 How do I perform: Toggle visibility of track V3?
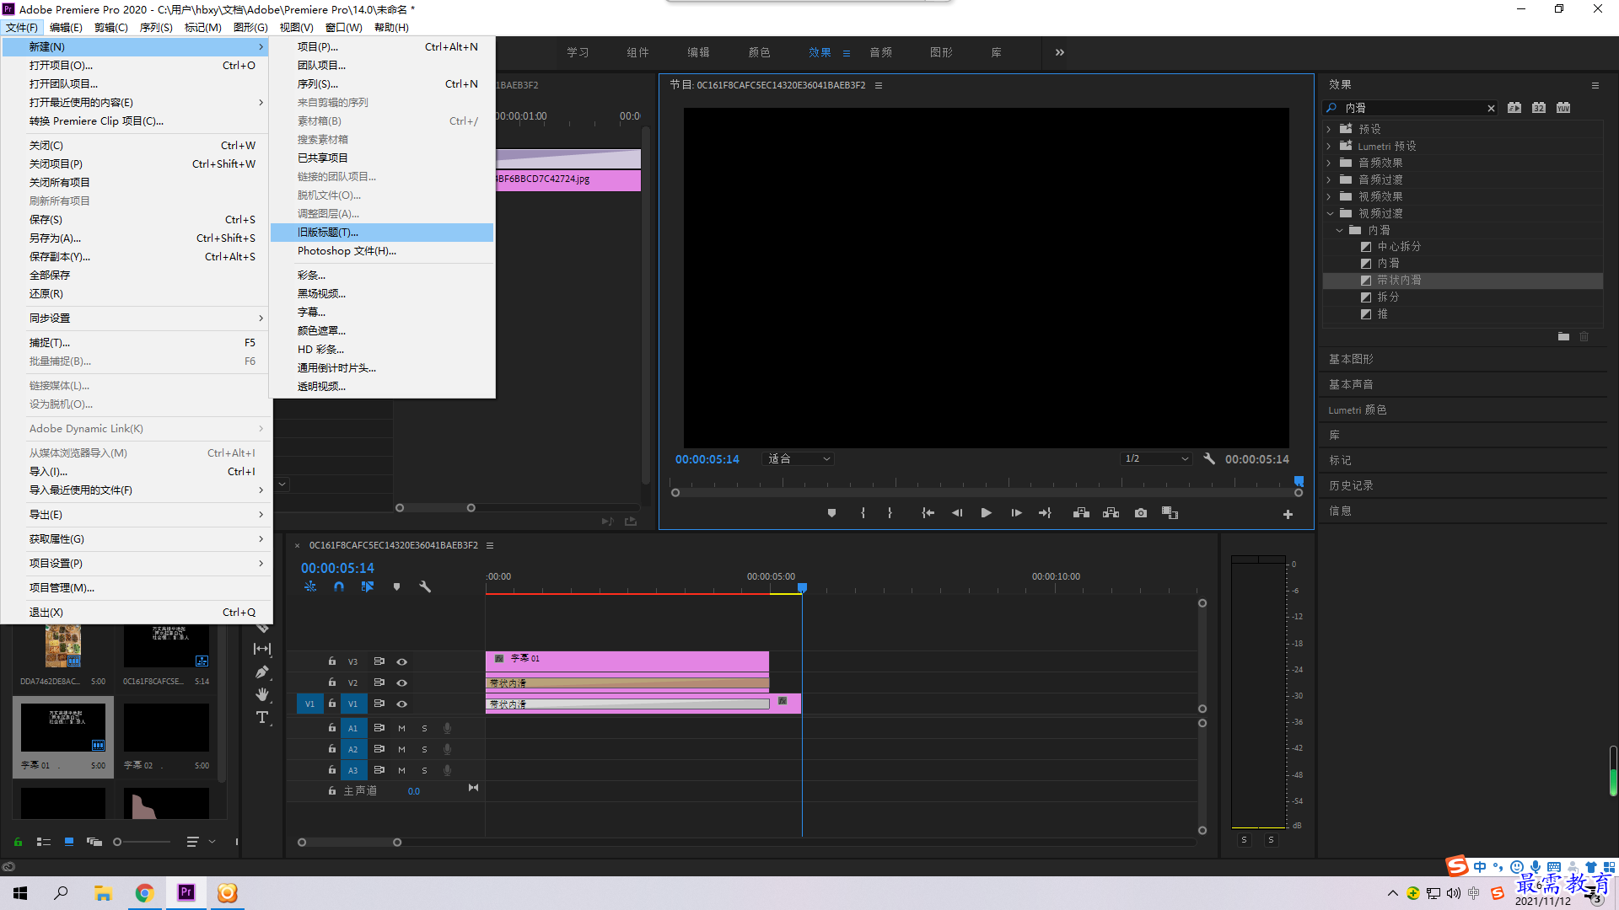tap(402, 662)
